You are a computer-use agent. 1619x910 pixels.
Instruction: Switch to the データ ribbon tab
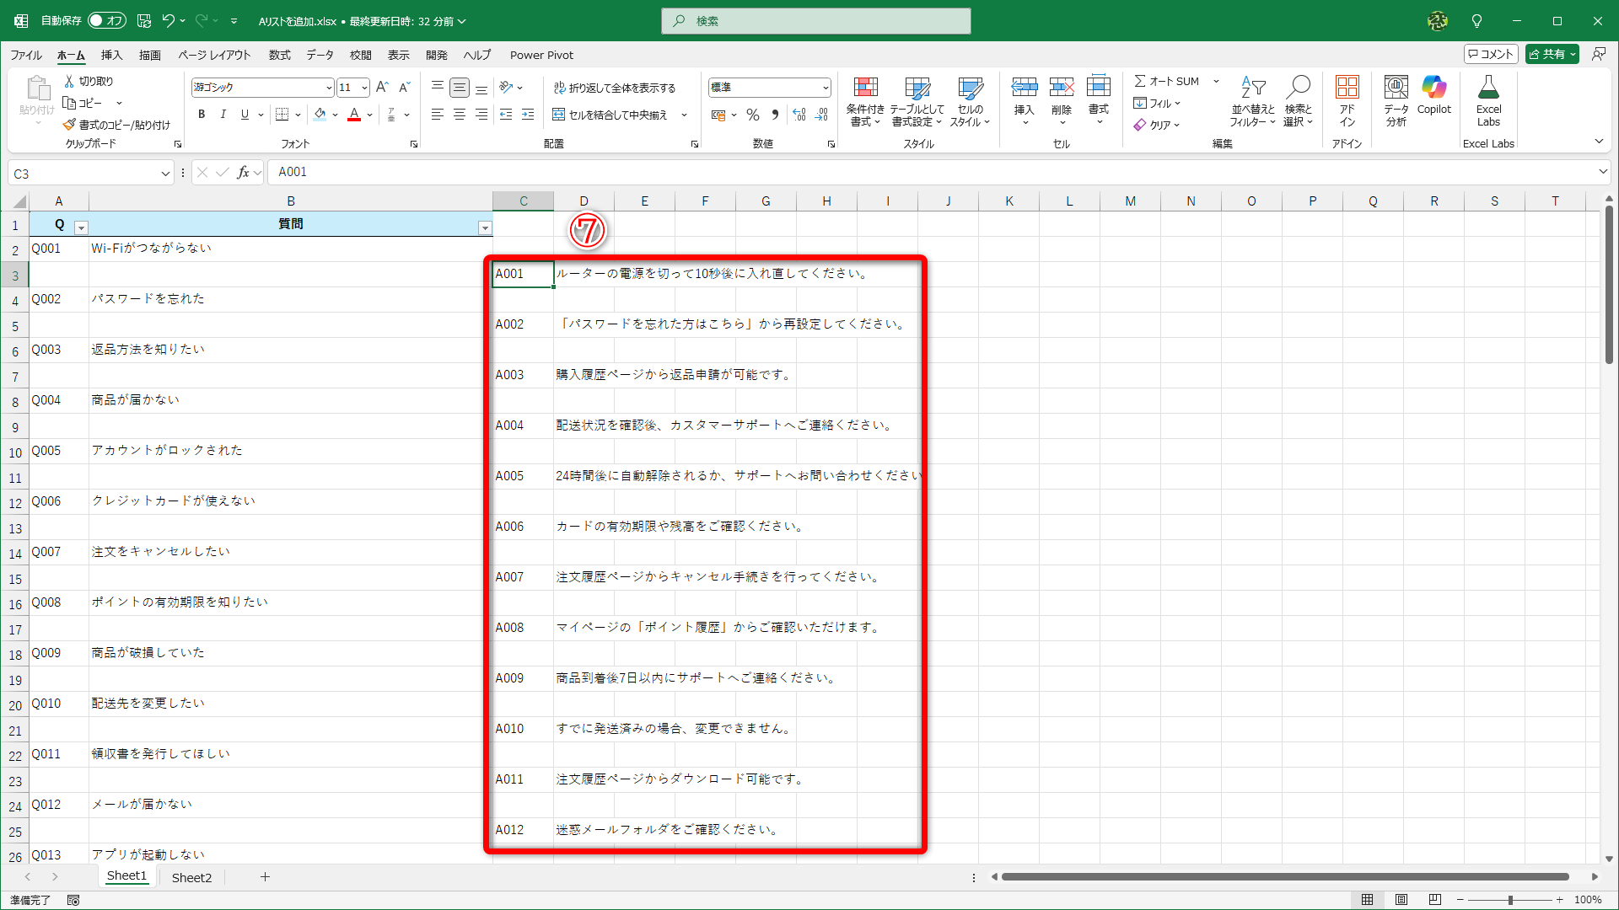point(320,55)
